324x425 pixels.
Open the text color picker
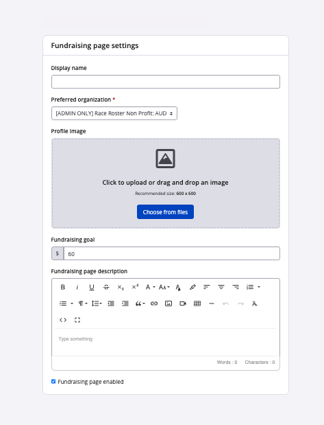178,287
